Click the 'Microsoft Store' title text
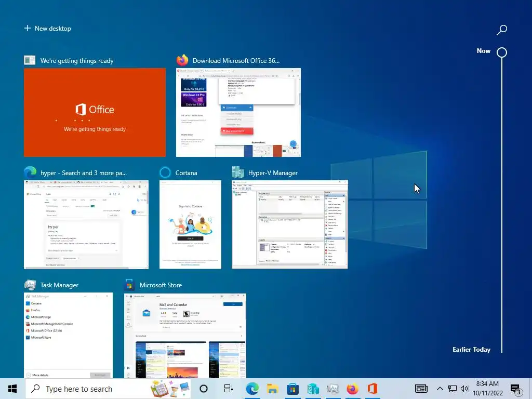532x399 pixels. tap(161, 285)
